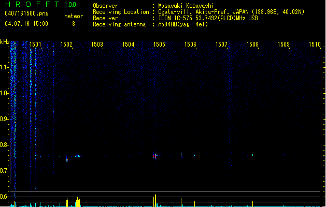Click the 1506 time axis marker

point(190,44)
